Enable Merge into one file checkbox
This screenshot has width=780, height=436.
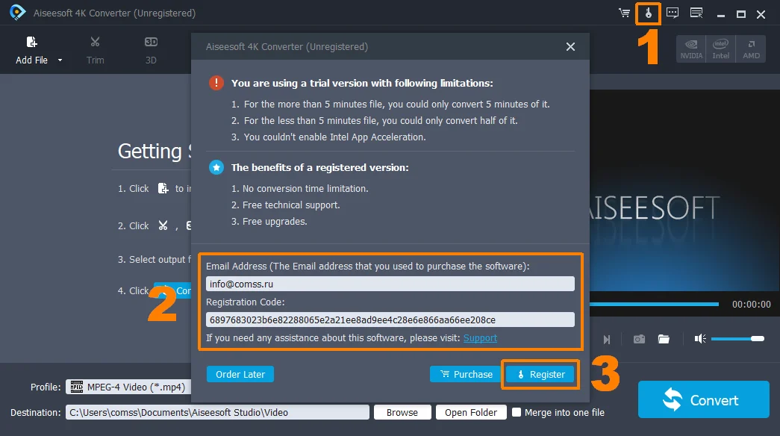click(517, 412)
